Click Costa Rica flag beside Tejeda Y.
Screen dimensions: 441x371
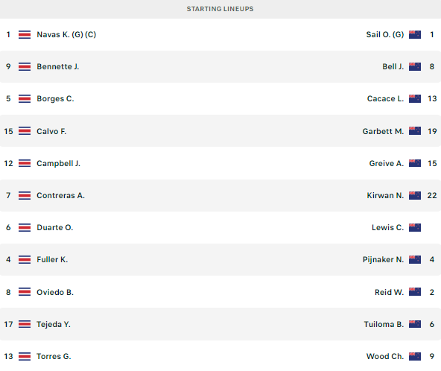[x=25, y=324]
